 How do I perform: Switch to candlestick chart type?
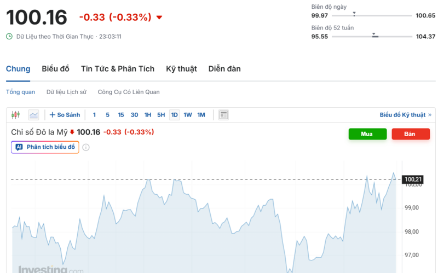coord(15,115)
